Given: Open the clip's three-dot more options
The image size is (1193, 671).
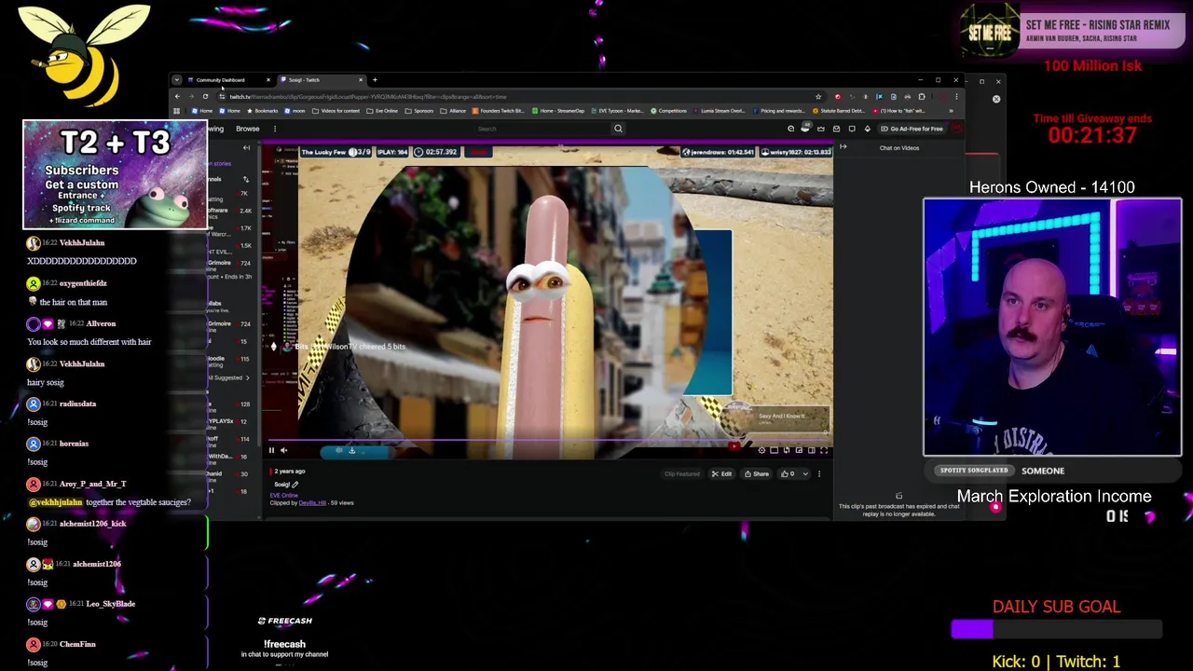Looking at the screenshot, I should [x=819, y=473].
